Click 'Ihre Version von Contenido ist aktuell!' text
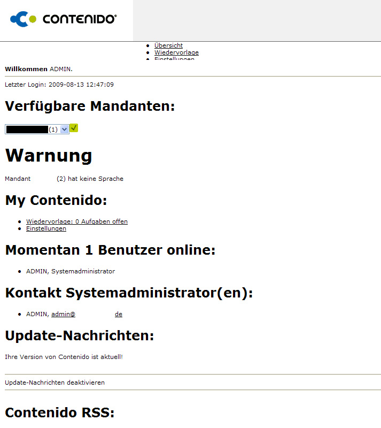 [64, 356]
